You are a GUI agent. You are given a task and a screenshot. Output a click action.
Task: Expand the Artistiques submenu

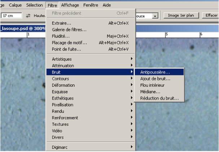tap(91, 59)
